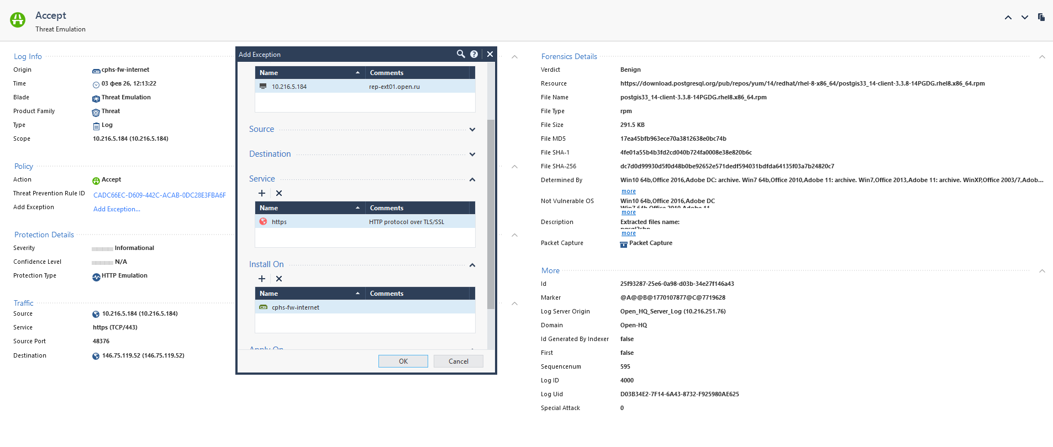This screenshot has height=447, width=1053.
Task: Go to previous log with up arrow
Action: 1008,17
